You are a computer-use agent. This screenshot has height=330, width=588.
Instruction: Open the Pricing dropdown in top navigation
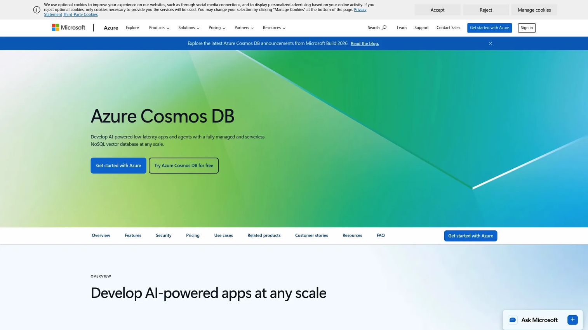click(x=217, y=28)
